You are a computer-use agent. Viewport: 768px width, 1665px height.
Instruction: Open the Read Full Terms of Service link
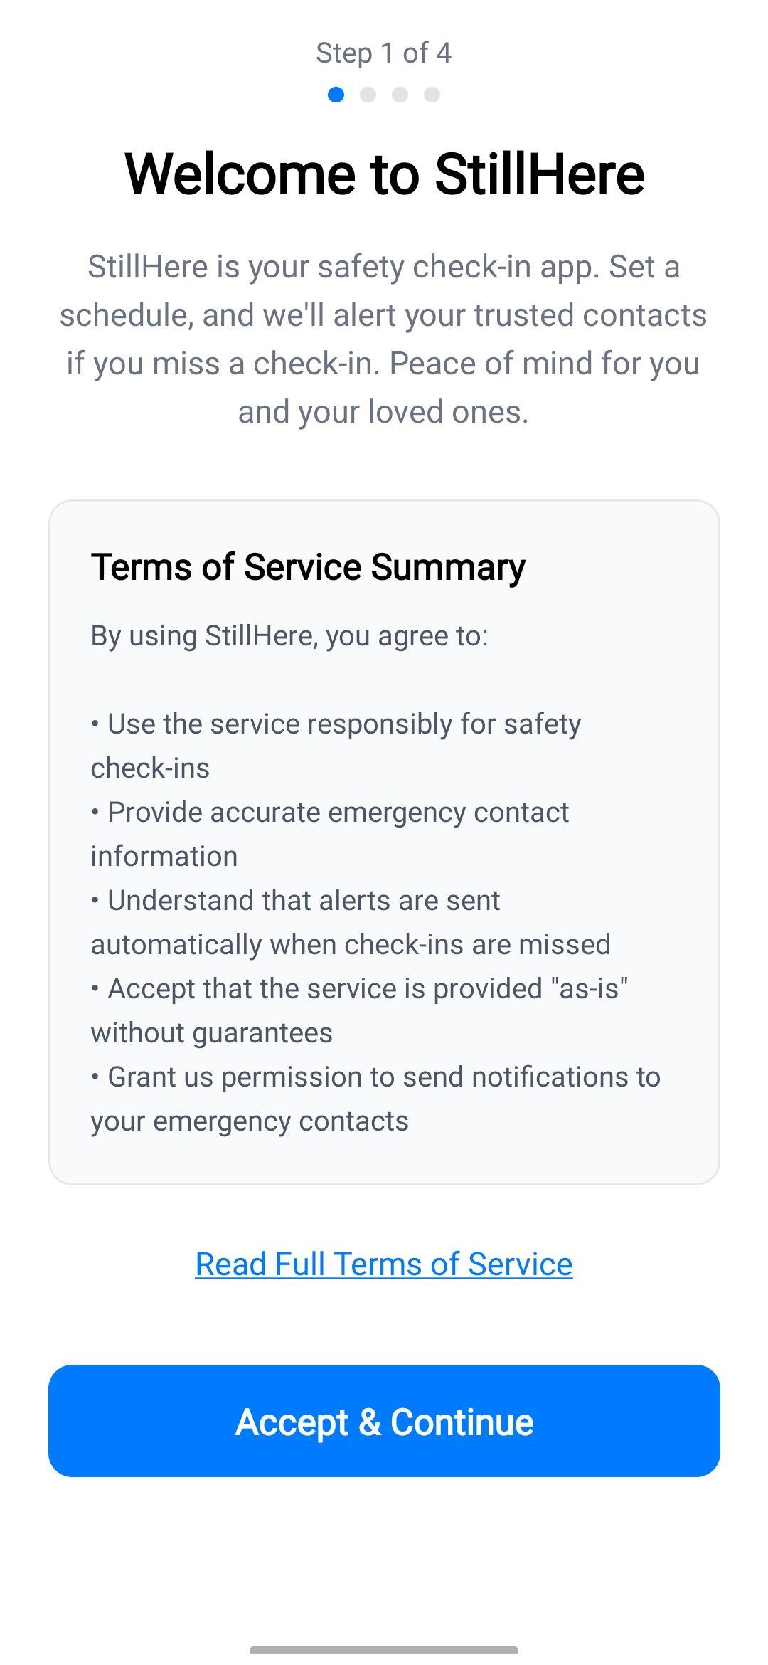pos(384,1264)
